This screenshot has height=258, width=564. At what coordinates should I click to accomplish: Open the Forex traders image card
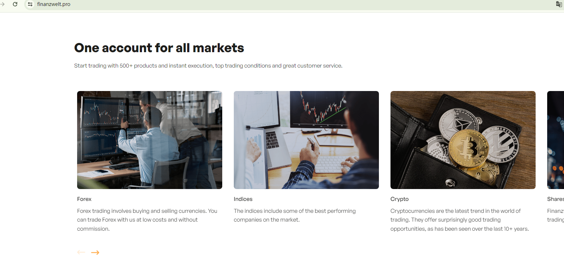pyautogui.click(x=149, y=140)
